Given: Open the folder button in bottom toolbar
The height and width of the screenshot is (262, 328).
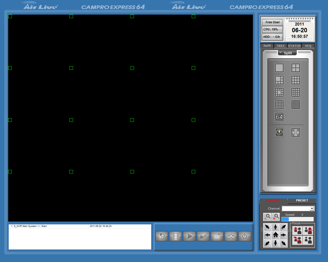Looking at the screenshot, I should pos(217,236).
